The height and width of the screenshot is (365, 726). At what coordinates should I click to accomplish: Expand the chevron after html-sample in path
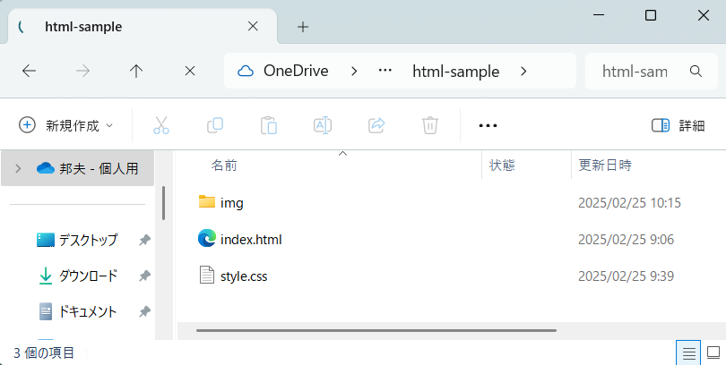523,72
